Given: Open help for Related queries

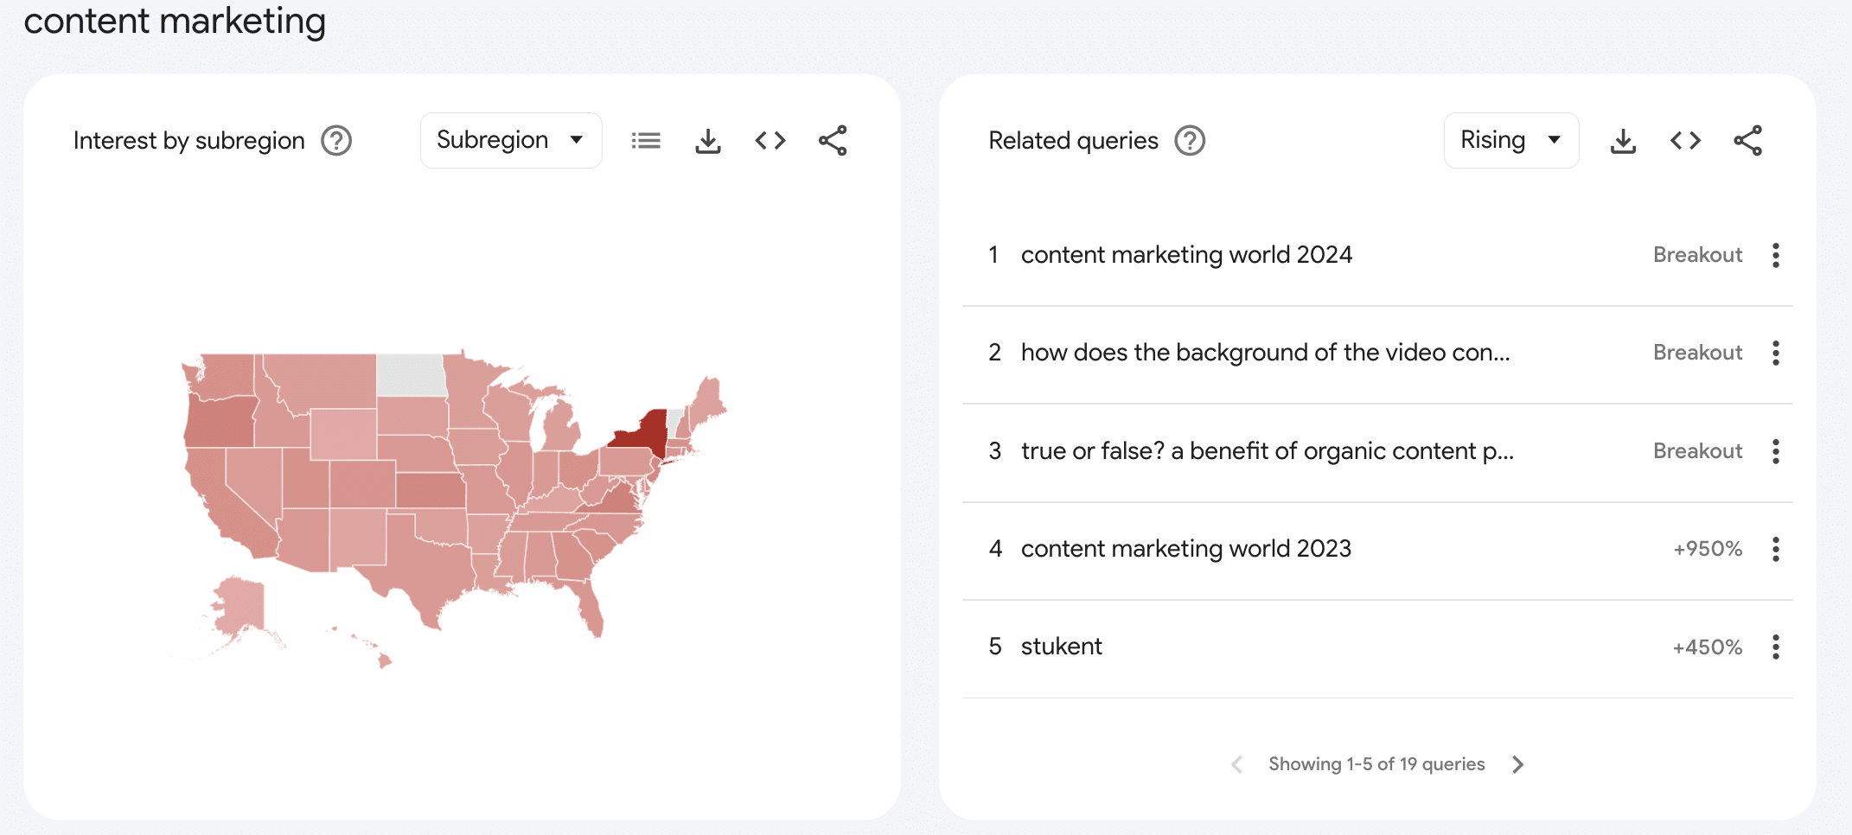Looking at the screenshot, I should pos(1190,140).
